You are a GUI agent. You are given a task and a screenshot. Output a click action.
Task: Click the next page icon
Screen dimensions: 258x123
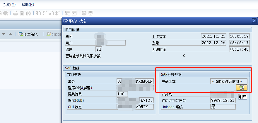[x=51, y=13]
